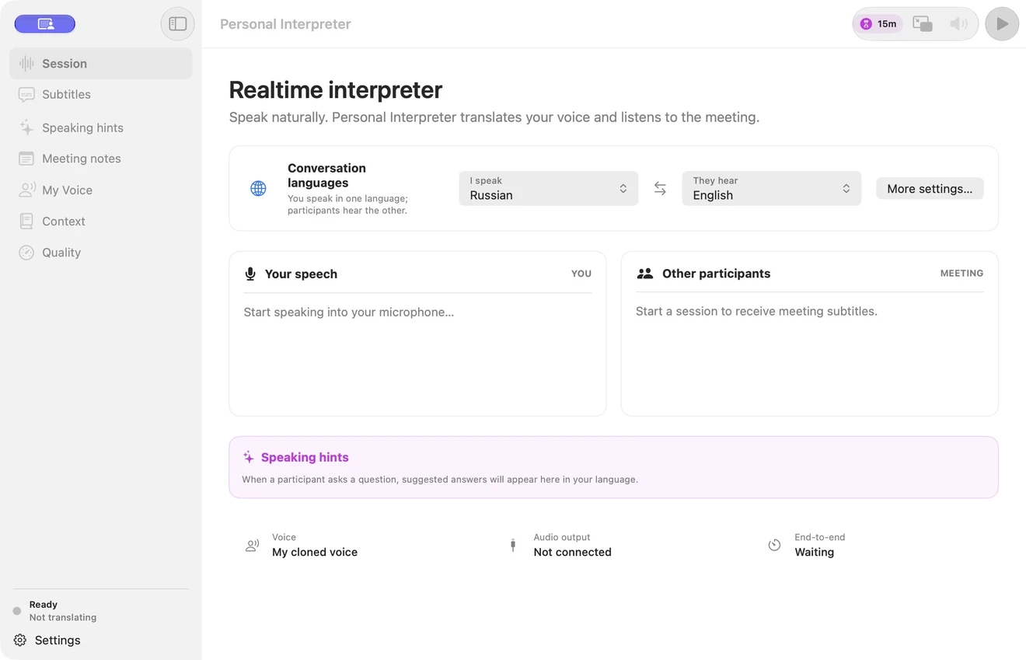The image size is (1026, 660).
Task: Click the 'Not translating' status text
Action: click(63, 617)
